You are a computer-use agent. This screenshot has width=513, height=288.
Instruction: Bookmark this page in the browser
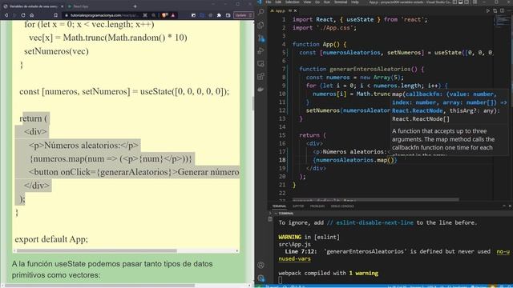point(55,15)
